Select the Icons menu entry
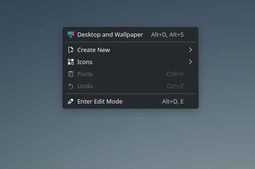Viewport: 255px width, 169px height. (x=131, y=62)
